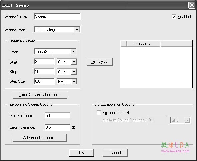Viewport: 197px width, 161px height.
Task: Click the Sweep Name text field
Action: pos(57,16)
